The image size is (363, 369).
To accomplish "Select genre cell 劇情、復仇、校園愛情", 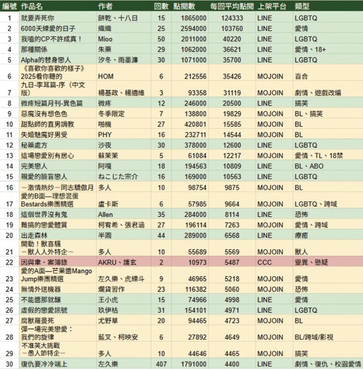I will click(328, 364).
